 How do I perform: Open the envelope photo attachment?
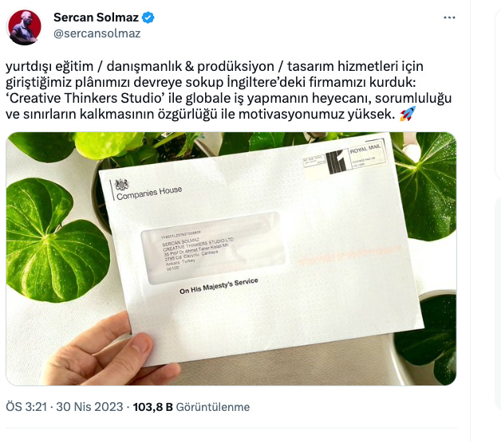coord(231,259)
